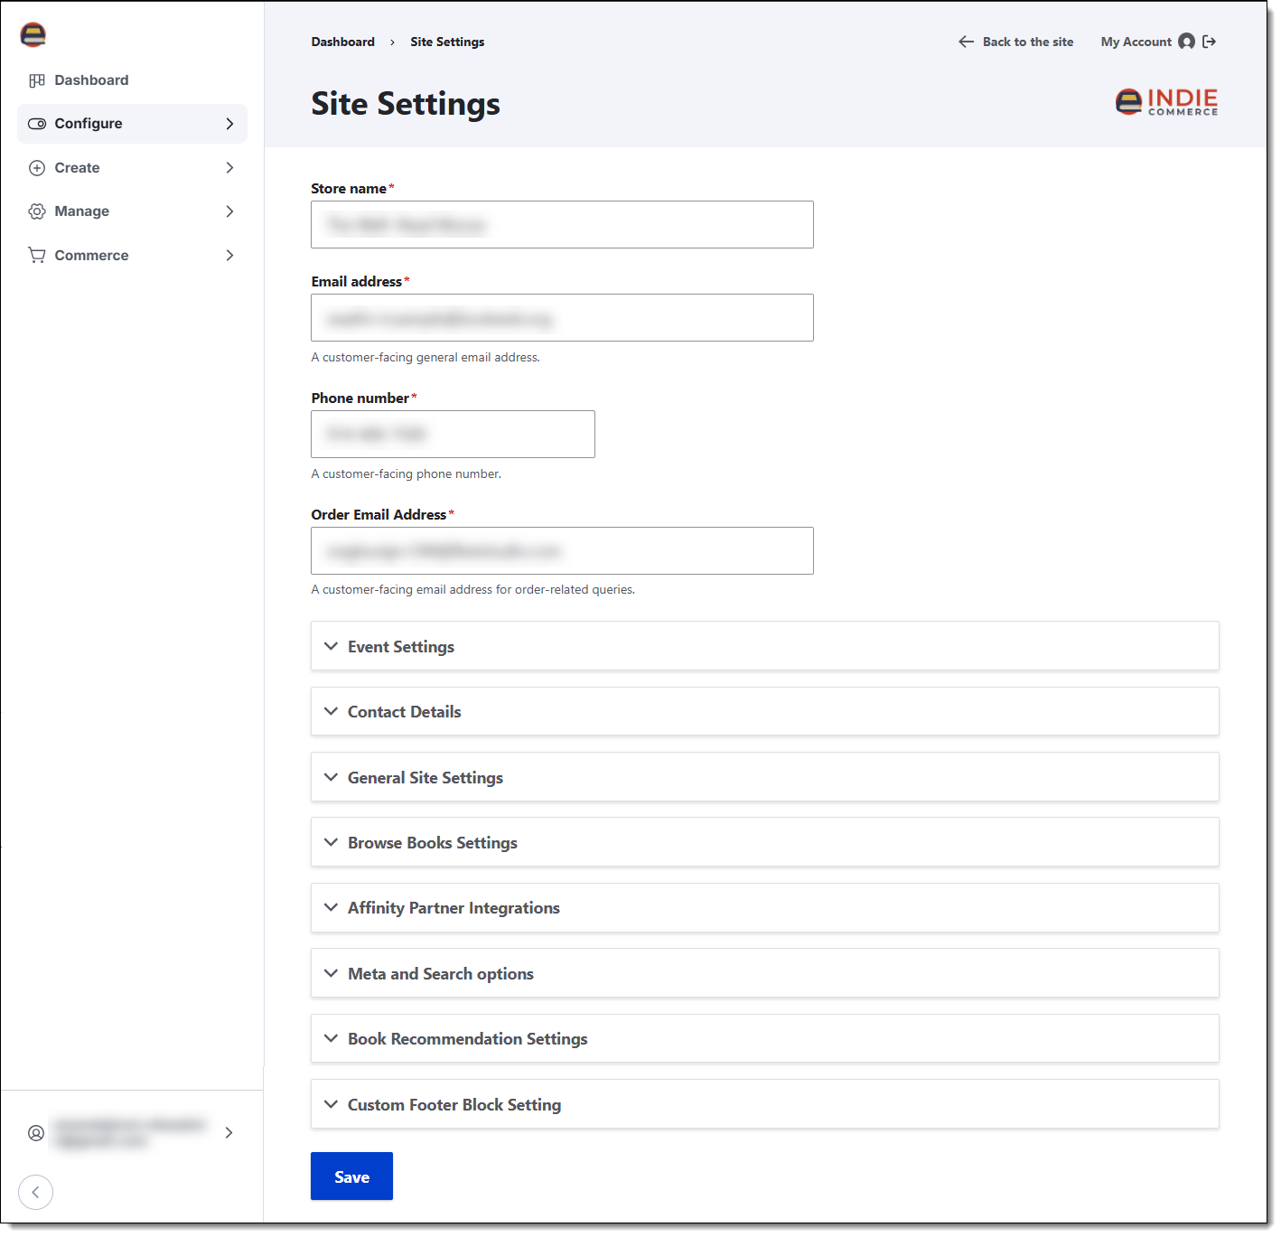Expand the General Site Settings section

(764, 777)
